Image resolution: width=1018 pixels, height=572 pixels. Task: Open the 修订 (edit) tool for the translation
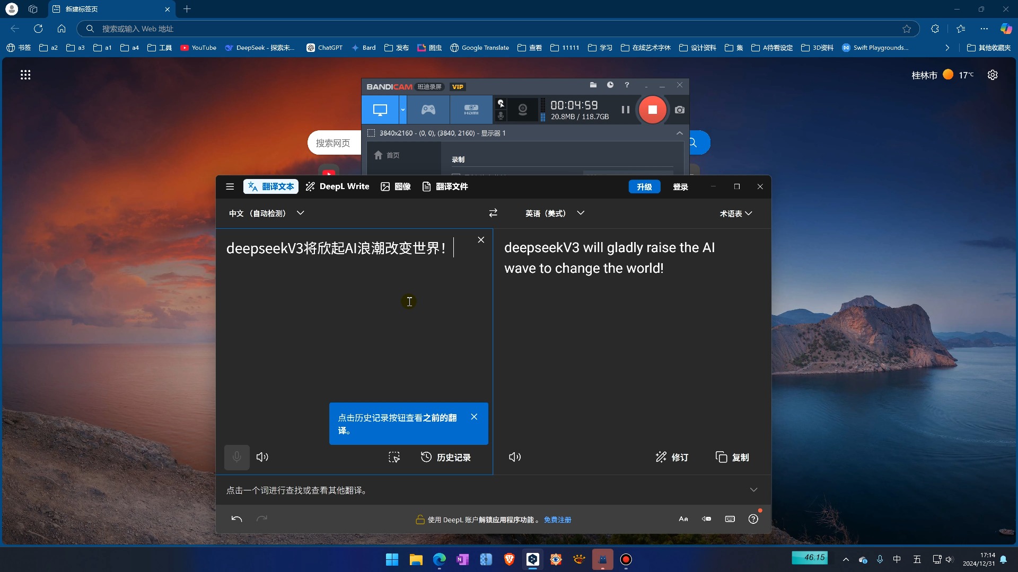click(x=672, y=457)
